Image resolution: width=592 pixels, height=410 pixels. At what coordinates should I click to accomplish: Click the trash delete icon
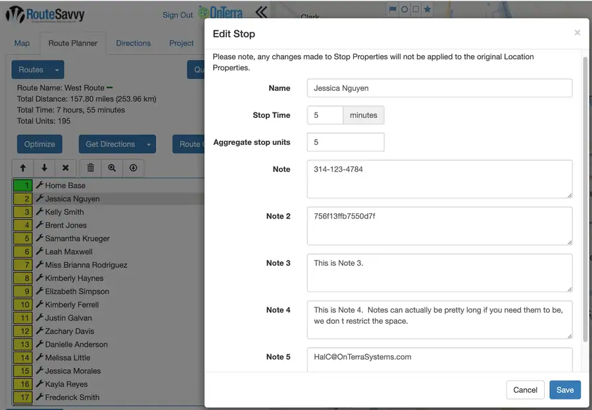click(91, 168)
